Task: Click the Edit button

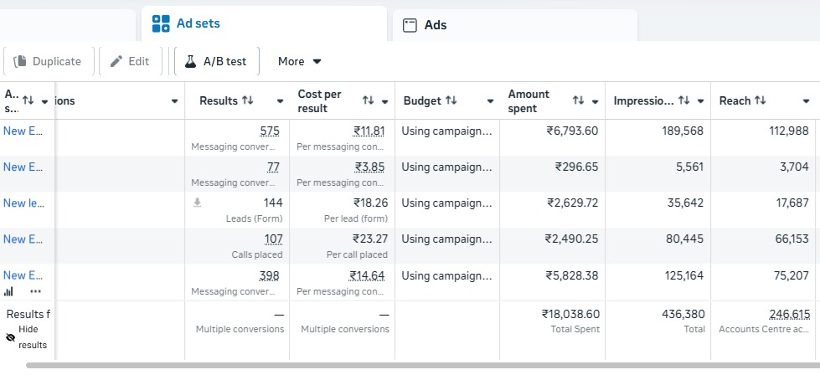Action: pos(130,61)
